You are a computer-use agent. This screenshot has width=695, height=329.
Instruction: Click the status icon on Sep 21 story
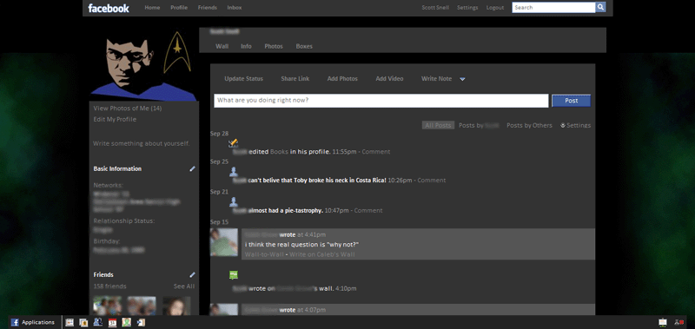pyautogui.click(x=234, y=202)
